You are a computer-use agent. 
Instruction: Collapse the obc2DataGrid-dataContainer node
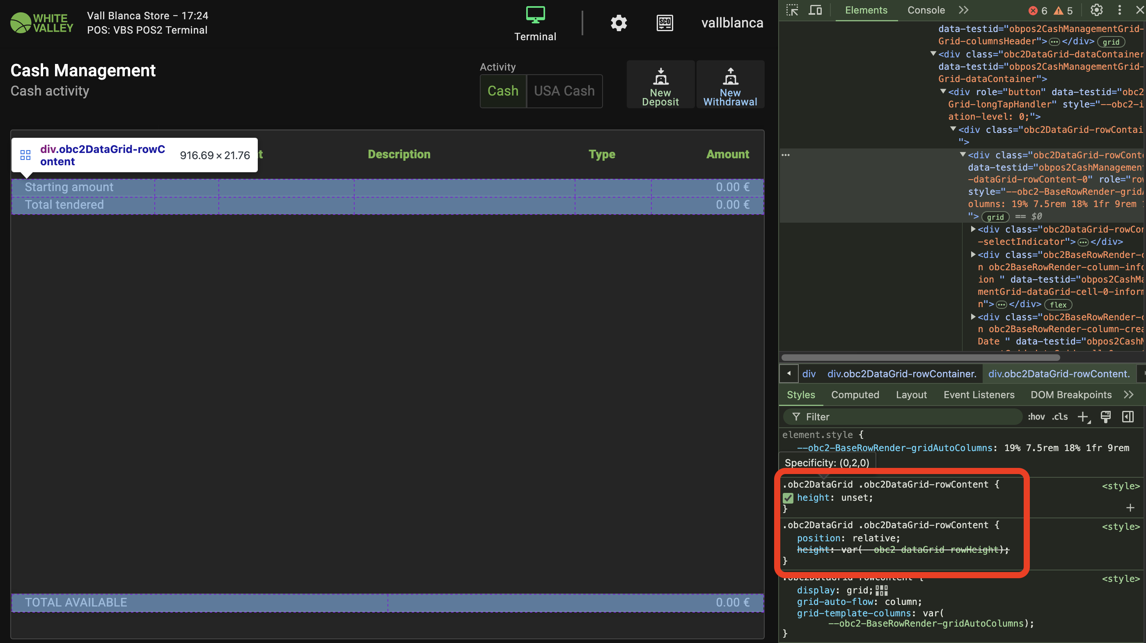(933, 54)
